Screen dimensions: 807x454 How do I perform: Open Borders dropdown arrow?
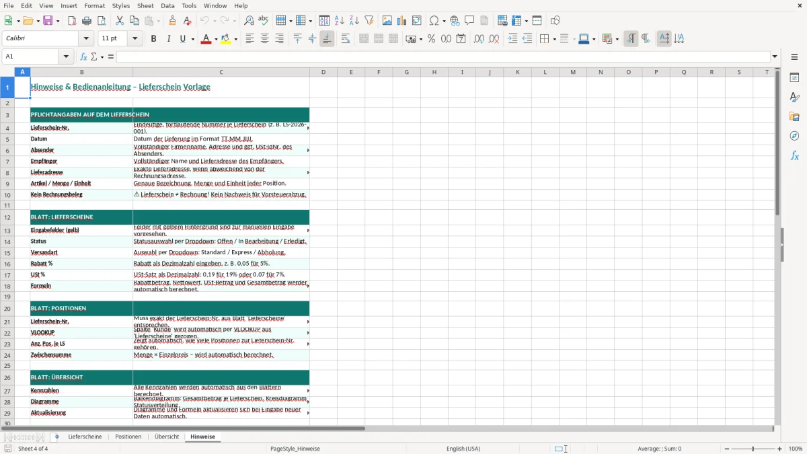click(x=554, y=39)
